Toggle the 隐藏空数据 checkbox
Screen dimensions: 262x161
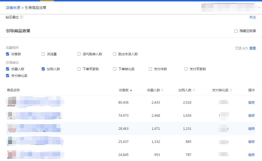click(236, 31)
